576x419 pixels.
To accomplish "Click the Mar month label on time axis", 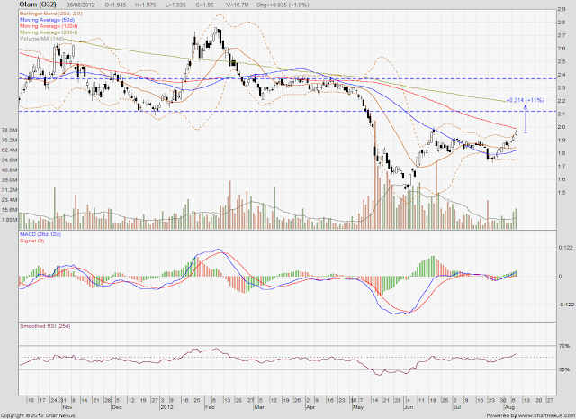I will [x=259, y=407].
